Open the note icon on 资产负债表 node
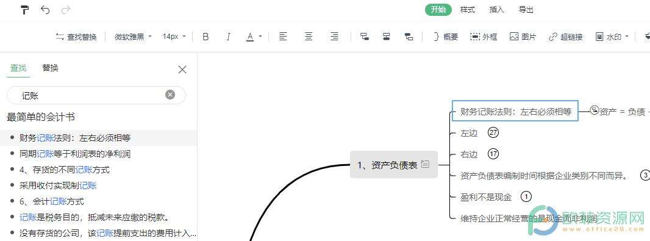650x241 pixels. [x=425, y=164]
